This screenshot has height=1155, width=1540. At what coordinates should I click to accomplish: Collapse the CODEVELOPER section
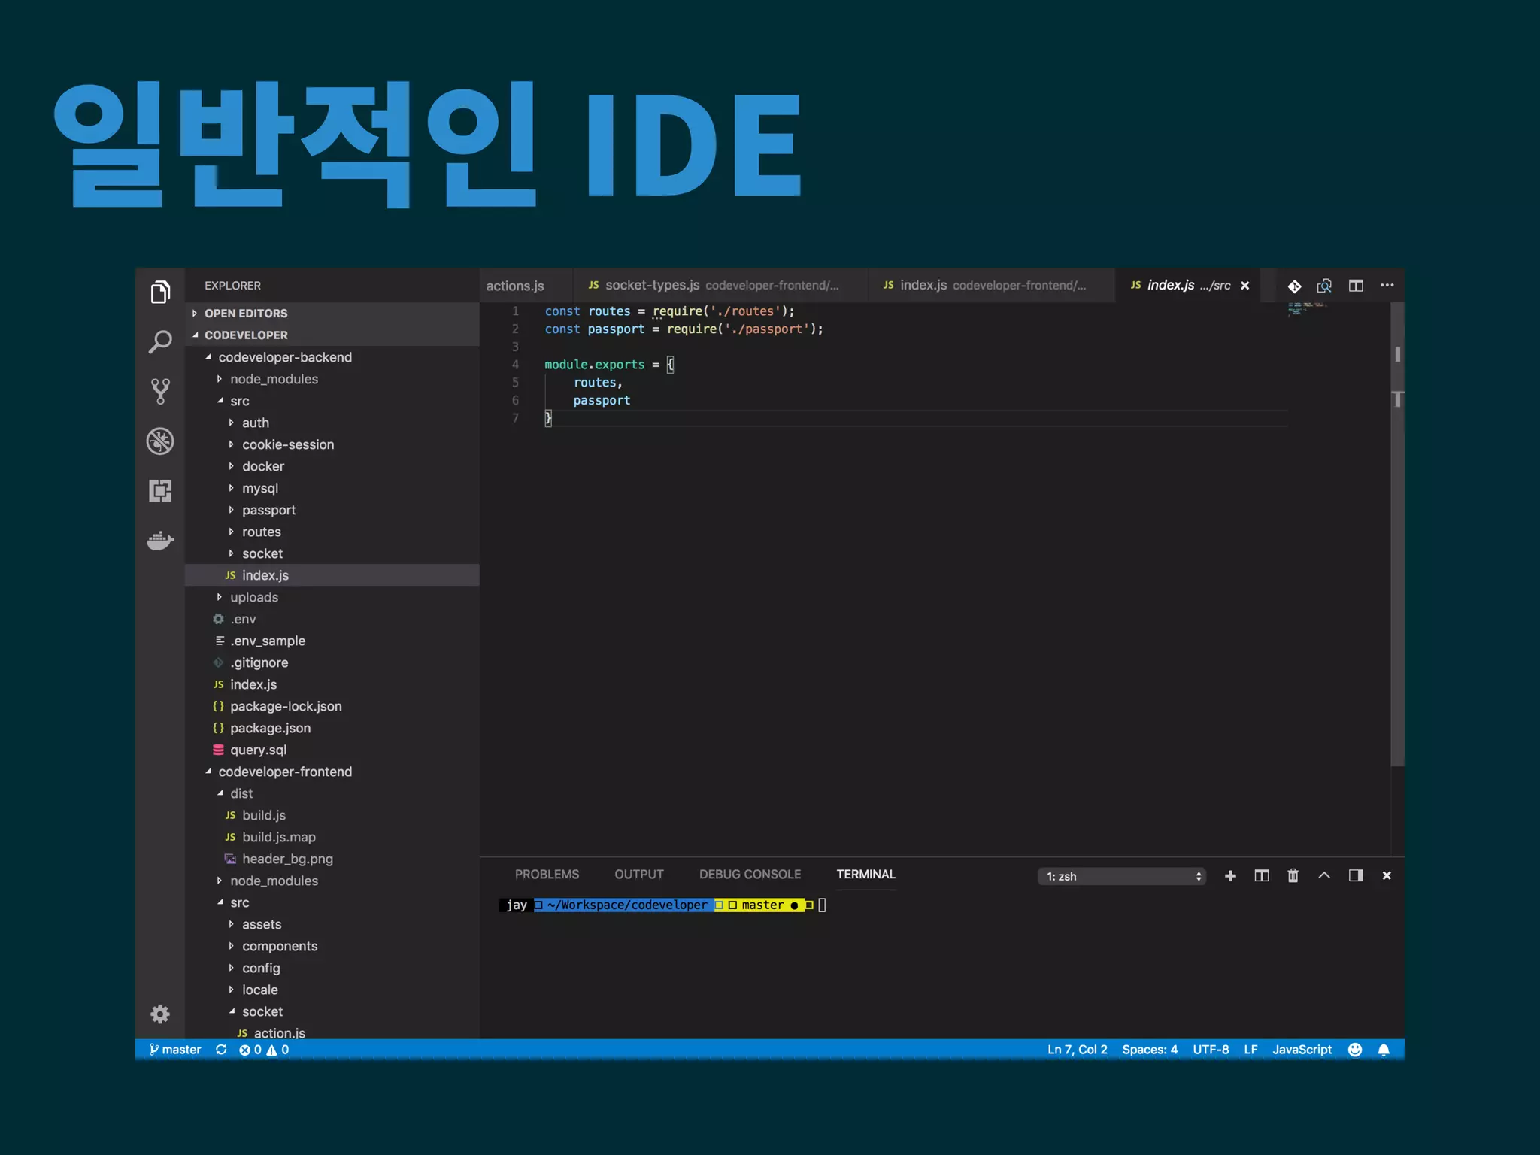click(332, 335)
